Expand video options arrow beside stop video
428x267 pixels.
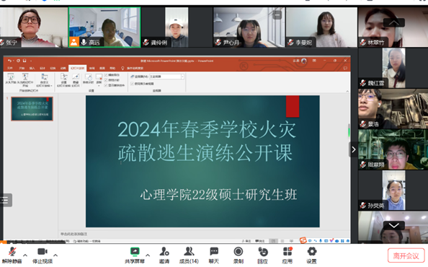coord(55,255)
